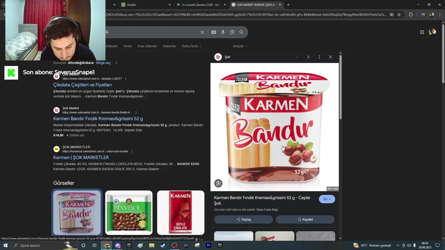
Task: Click the Git visit button
Action: point(327,199)
